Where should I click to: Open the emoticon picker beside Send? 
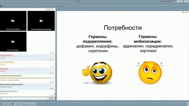pos(48,98)
